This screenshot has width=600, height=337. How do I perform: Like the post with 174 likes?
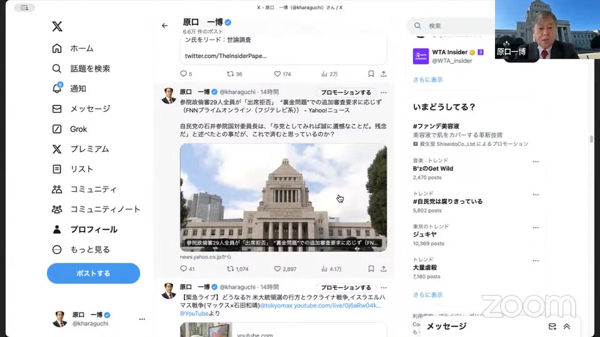tap(282, 74)
